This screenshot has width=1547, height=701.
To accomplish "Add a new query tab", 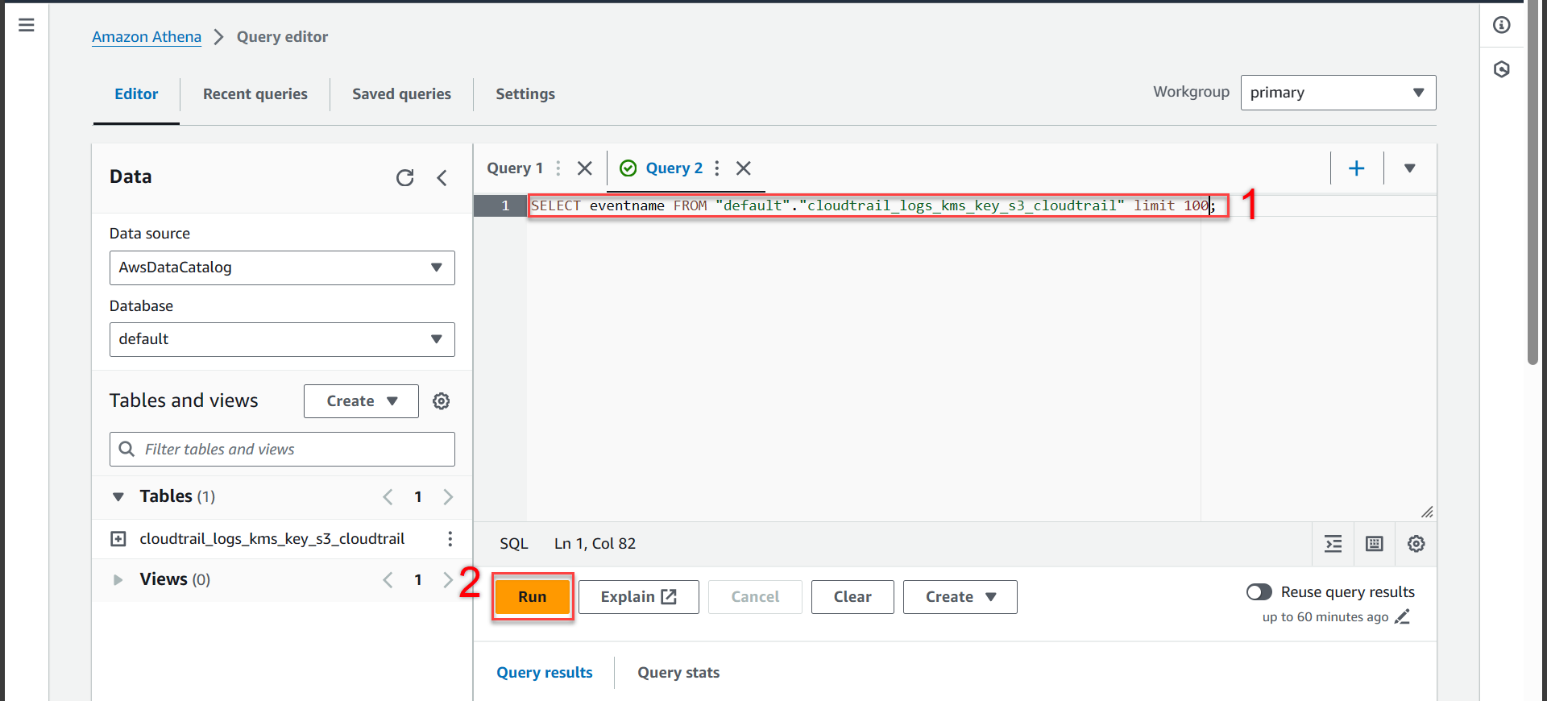I will pyautogui.click(x=1357, y=168).
